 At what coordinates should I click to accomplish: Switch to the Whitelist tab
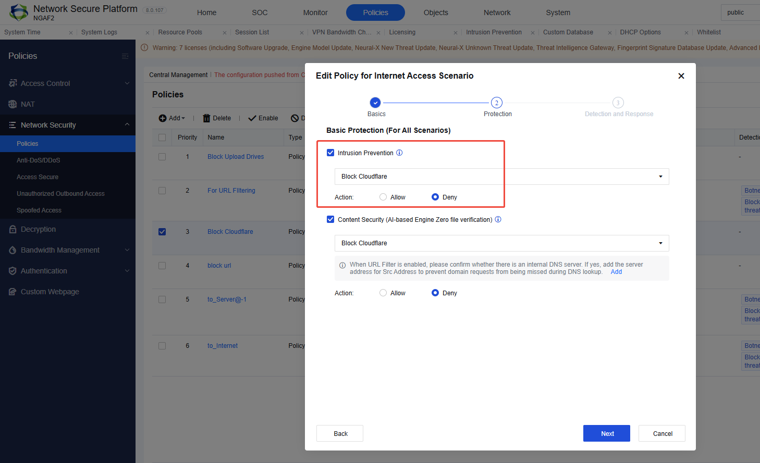tap(709, 32)
